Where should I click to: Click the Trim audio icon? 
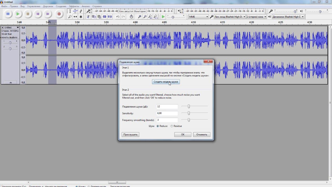pos(105,17)
